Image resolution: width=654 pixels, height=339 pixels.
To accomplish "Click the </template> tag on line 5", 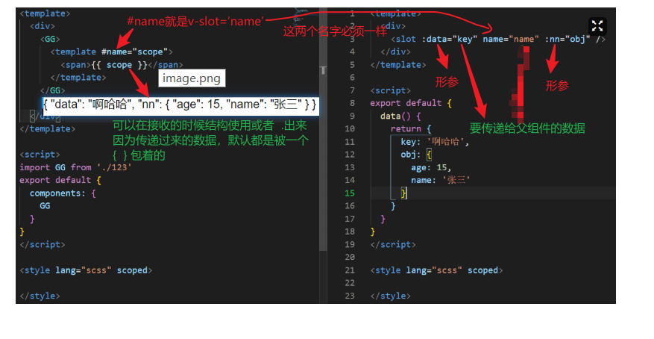I will coord(398,65).
